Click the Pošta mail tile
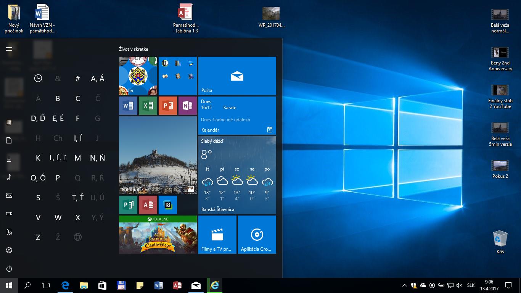 click(237, 76)
